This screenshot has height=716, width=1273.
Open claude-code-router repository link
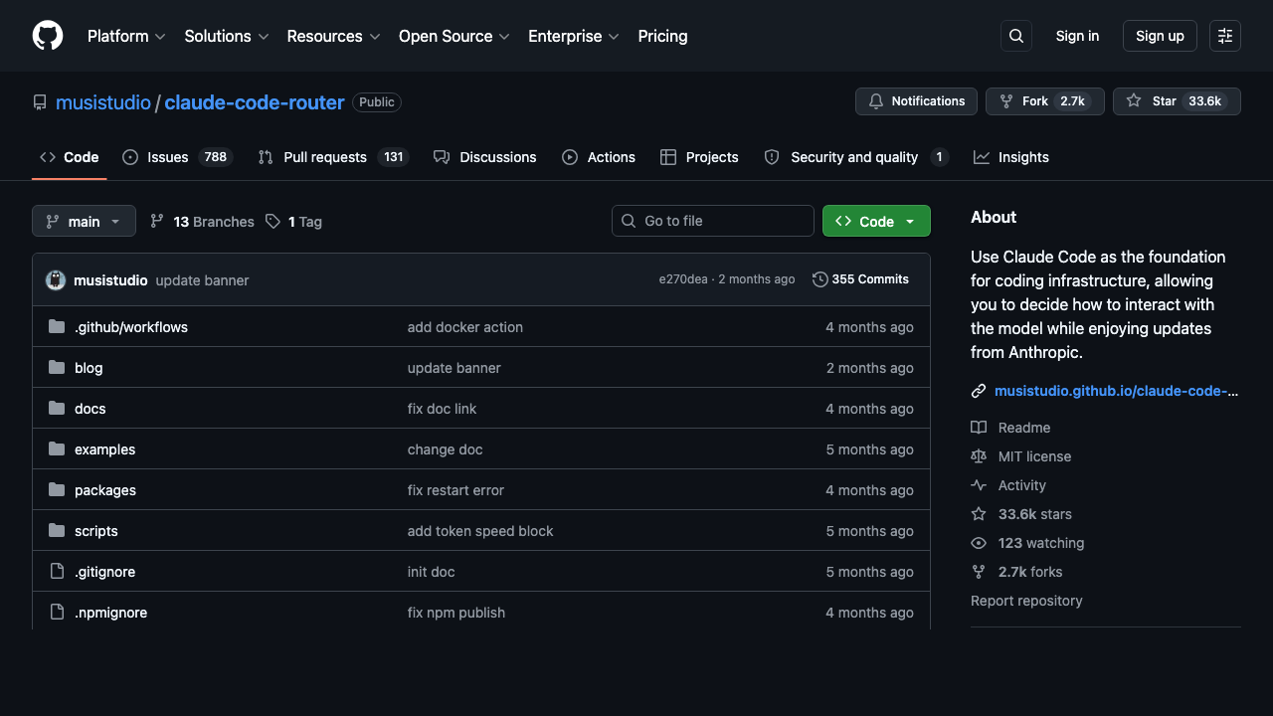point(255,102)
